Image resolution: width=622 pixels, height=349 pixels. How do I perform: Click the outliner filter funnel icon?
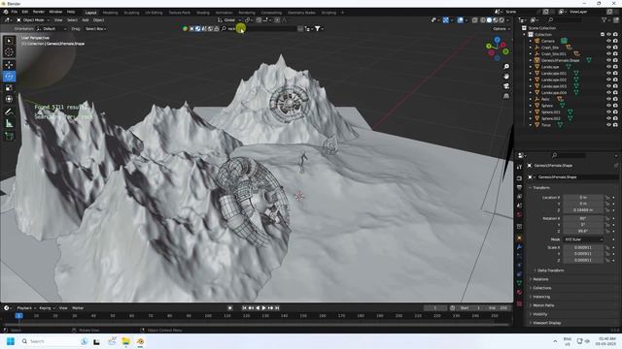click(x=605, y=19)
